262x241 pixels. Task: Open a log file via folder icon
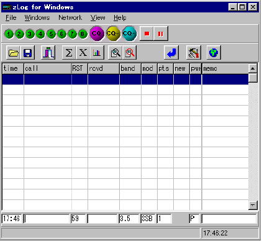point(14,53)
